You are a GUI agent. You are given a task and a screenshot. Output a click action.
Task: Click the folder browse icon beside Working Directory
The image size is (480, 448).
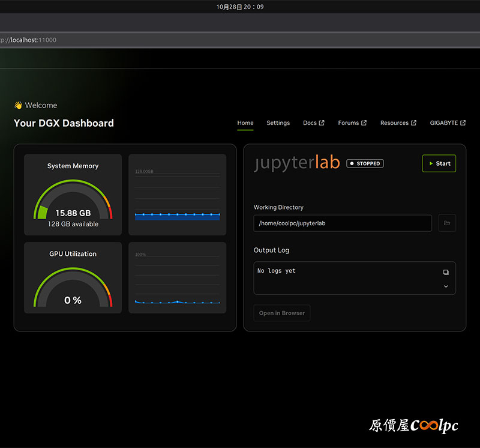447,223
